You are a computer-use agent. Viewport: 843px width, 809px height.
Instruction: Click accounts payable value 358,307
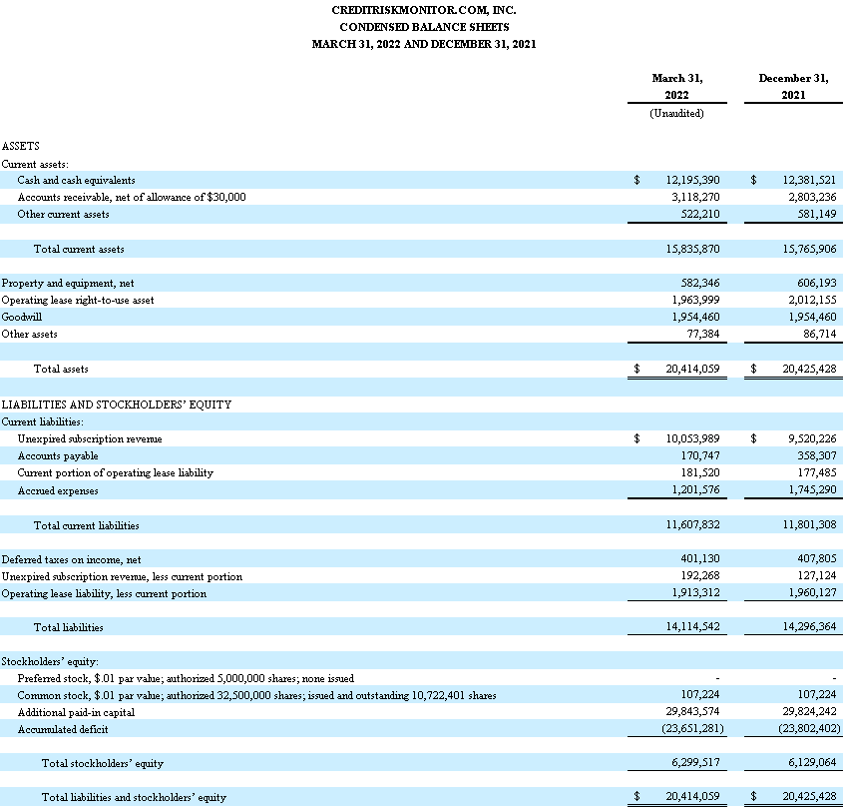pyautogui.click(x=817, y=455)
